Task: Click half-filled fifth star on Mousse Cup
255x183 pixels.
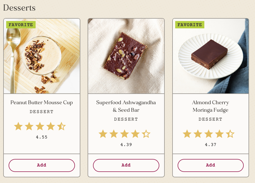Action: click(x=61, y=126)
